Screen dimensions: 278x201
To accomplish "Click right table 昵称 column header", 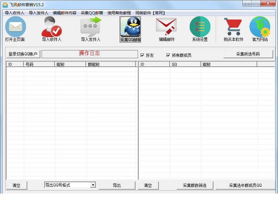I will coord(229,64).
